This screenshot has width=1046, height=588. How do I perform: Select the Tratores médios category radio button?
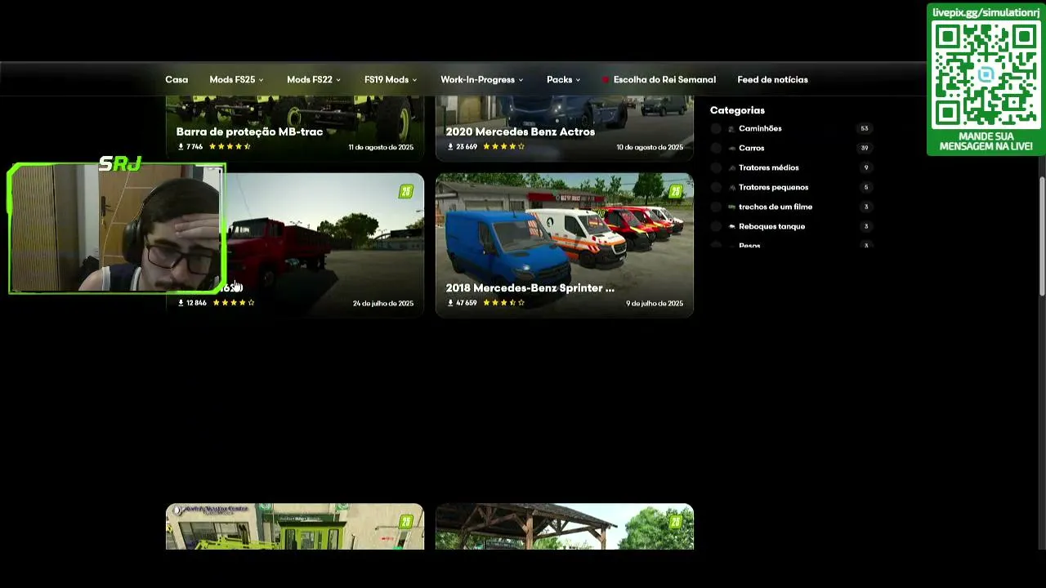pyautogui.click(x=716, y=167)
